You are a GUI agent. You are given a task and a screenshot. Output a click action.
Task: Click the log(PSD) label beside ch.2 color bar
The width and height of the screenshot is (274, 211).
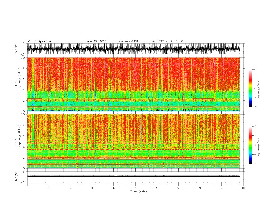coord(259,147)
